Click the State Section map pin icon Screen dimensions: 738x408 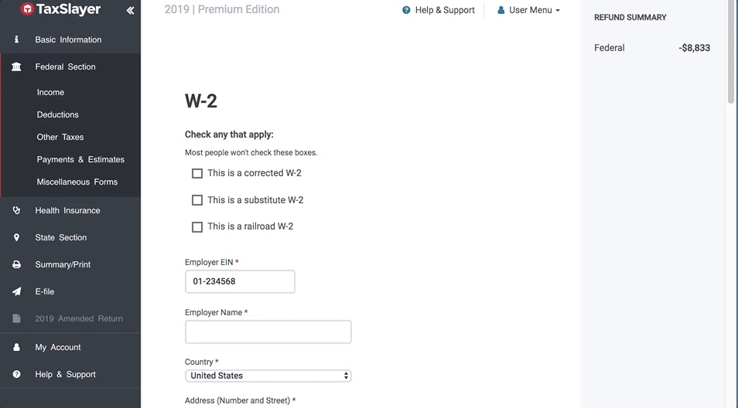pos(16,237)
